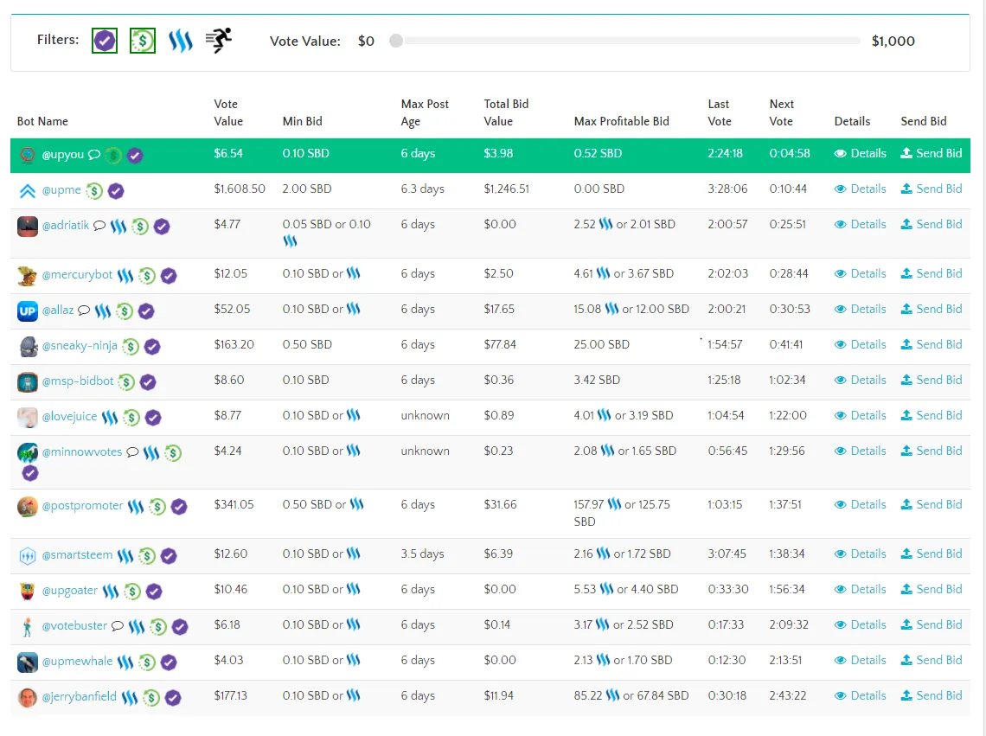Viewport: 986px width, 736px height.
Task: Toggle the green dollar refund filter
Action: click(143, 41)
